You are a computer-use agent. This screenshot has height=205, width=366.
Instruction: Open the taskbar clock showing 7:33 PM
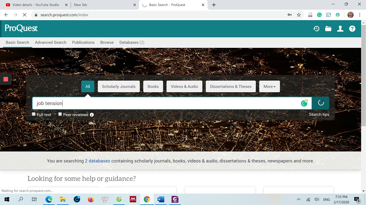[x=341, y=199]
